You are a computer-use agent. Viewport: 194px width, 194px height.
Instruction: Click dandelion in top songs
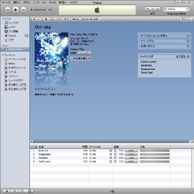pos(147,65)
